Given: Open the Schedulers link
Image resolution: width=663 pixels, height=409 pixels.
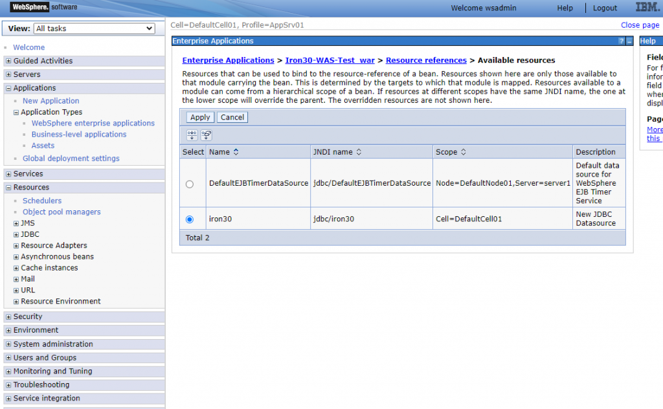Looking at the screenshot, I should [42, 201].
